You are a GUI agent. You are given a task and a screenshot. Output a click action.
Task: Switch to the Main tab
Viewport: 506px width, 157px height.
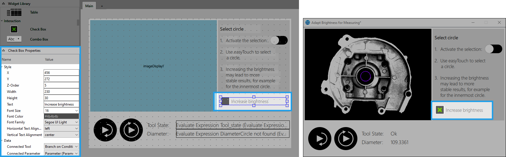pos(89,6)
